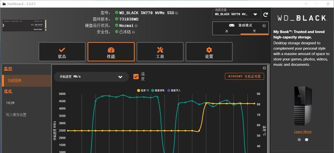Viewport: 334px width, 153px height.
Task: Click the 已冻结 security status text
Action: (125, 32)
